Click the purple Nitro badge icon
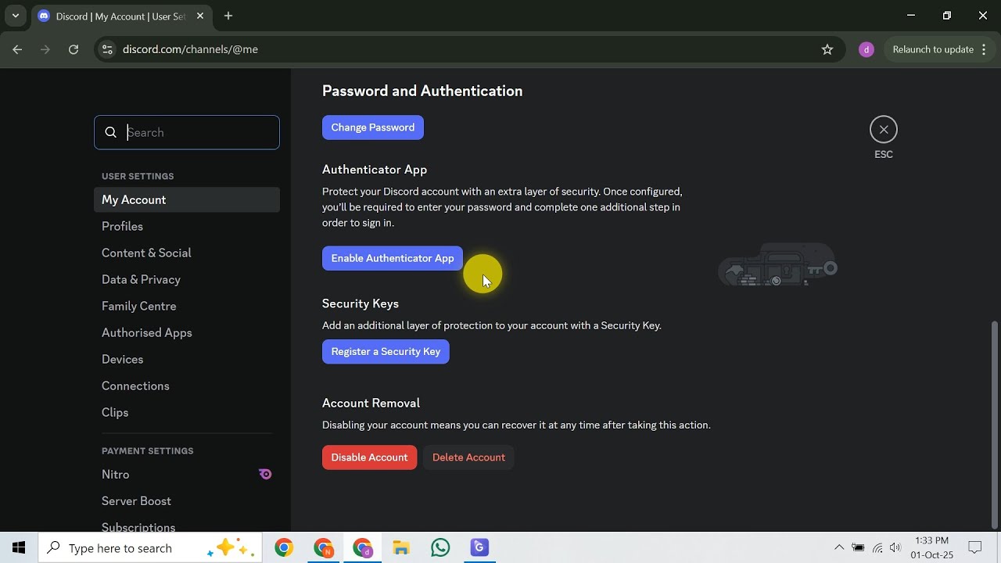The width and height of the screenshot is (1001, 563). tap(265, 474)
